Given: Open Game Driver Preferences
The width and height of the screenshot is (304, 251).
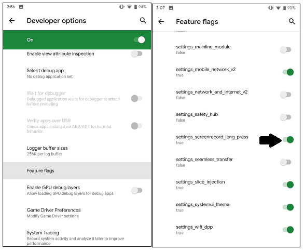Looking at the screenshot, I should click(x=77, y=213).
